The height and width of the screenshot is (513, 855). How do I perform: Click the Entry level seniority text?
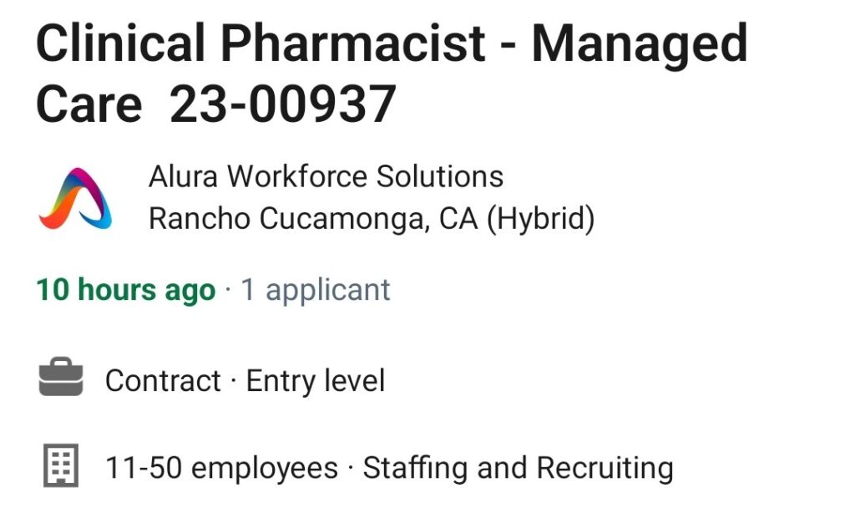click(316, 380)
